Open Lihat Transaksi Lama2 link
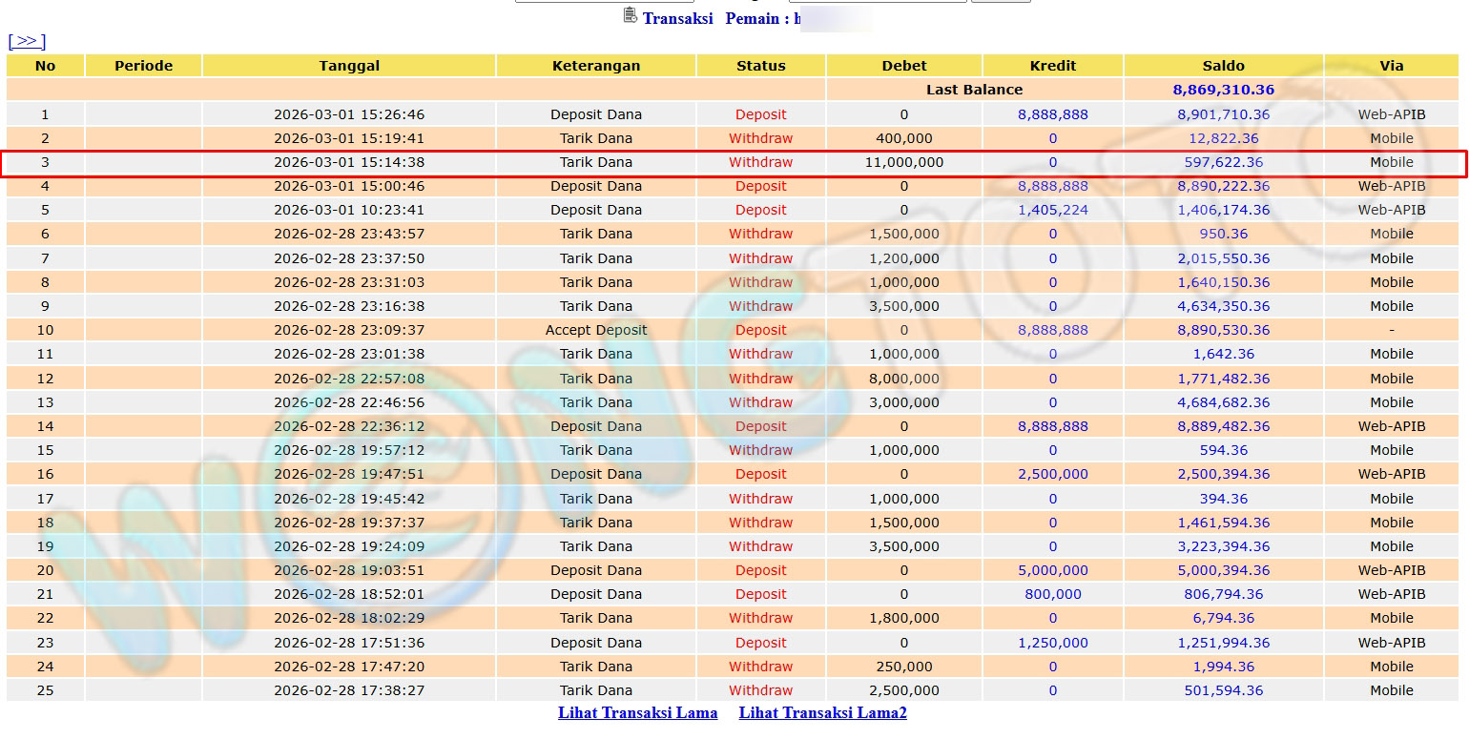The image size is (1469, 739). (822, 713)
